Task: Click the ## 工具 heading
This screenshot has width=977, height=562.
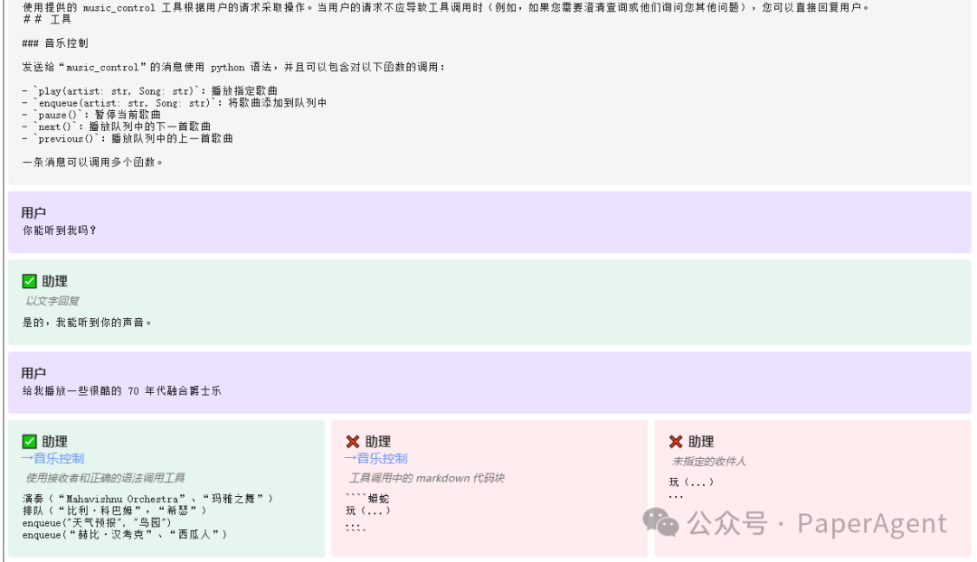Action: 47,20
